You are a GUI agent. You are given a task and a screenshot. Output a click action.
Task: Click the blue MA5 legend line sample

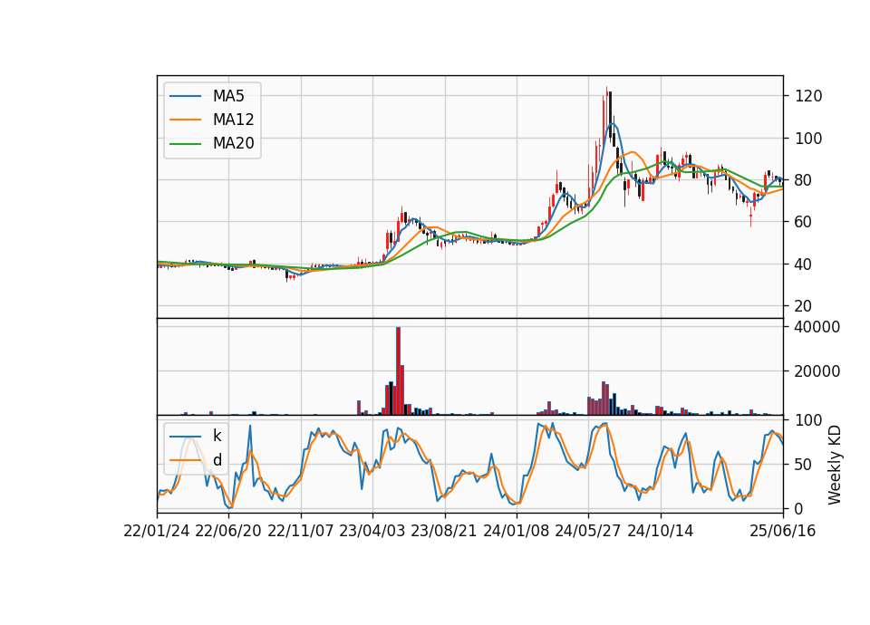[x=185, y=96]
